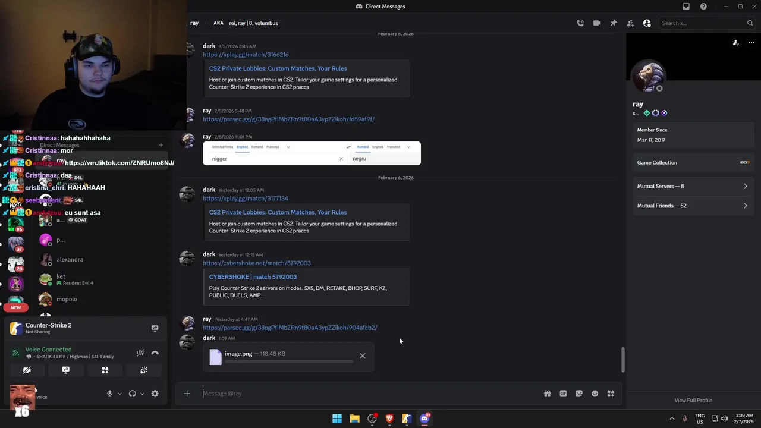Open the GIF picker

coord(563,394)
